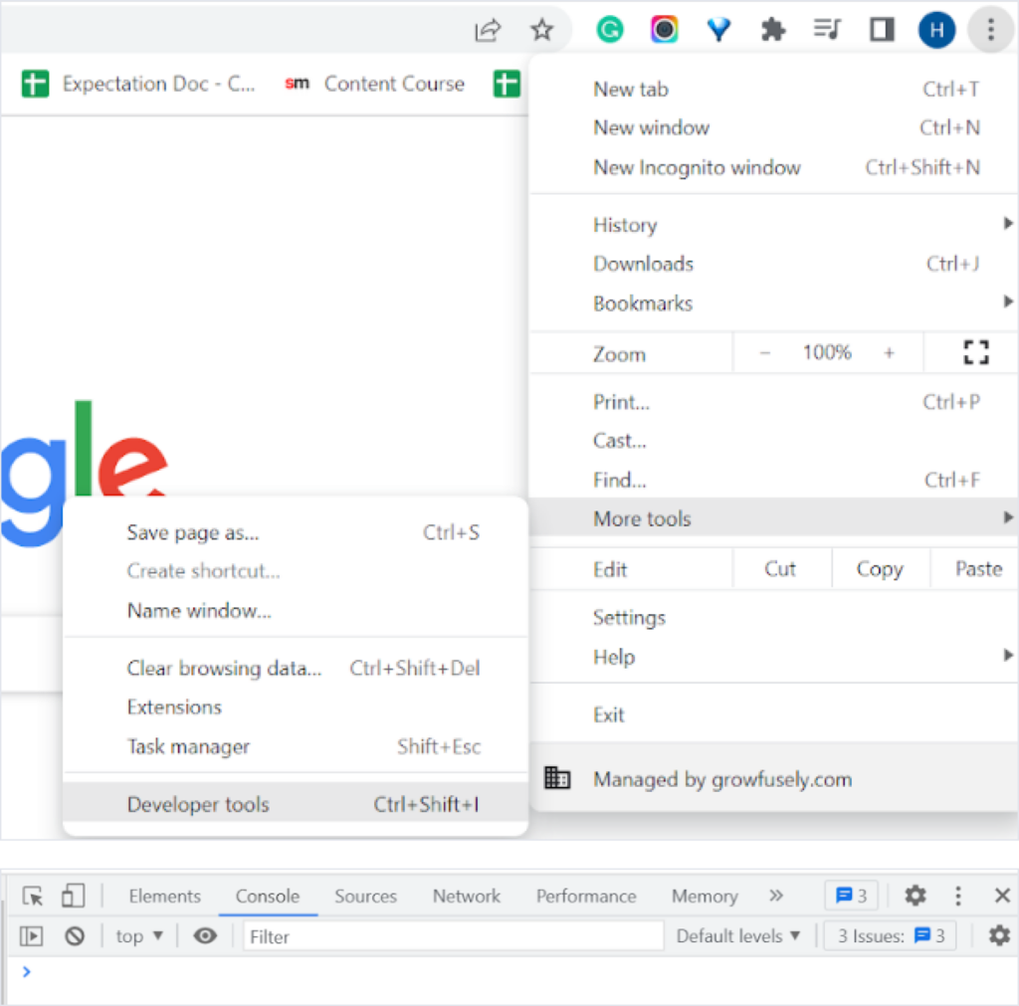The width and height of the screenshot is (1019, 1006).
Task: Show the console sidebar panel
Action: coord(33,935)
